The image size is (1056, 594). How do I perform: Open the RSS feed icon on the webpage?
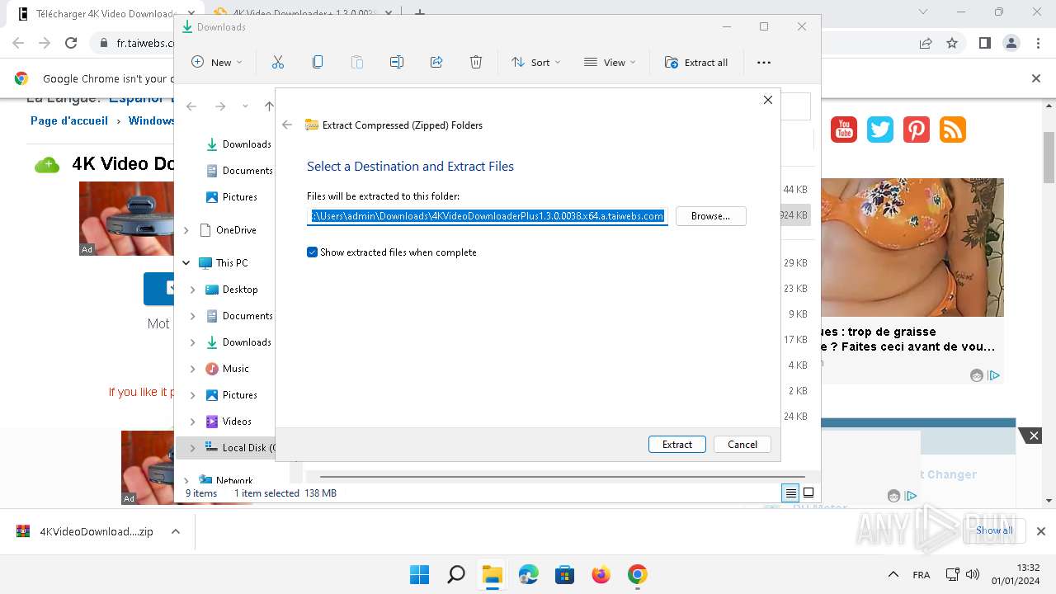953,130
